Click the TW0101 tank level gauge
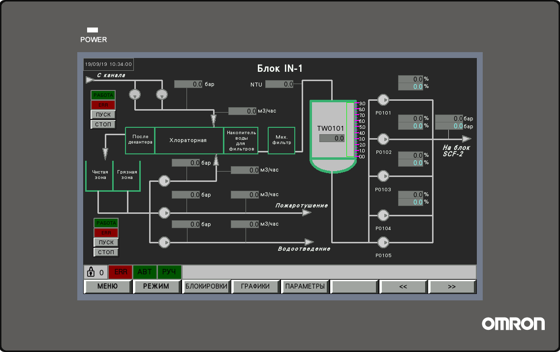The height and width of the screenshot is (352, 560). coord(350,130)
